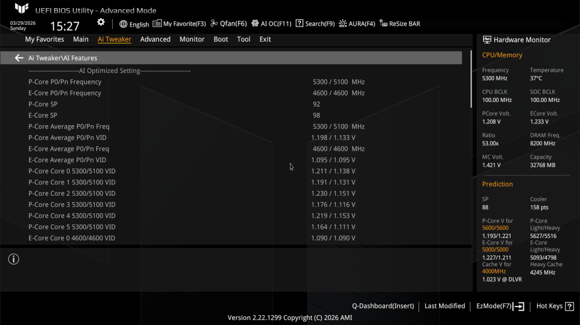Click the Prediction heading
This screenshot has width=580, height=325.
pos(497,184)
